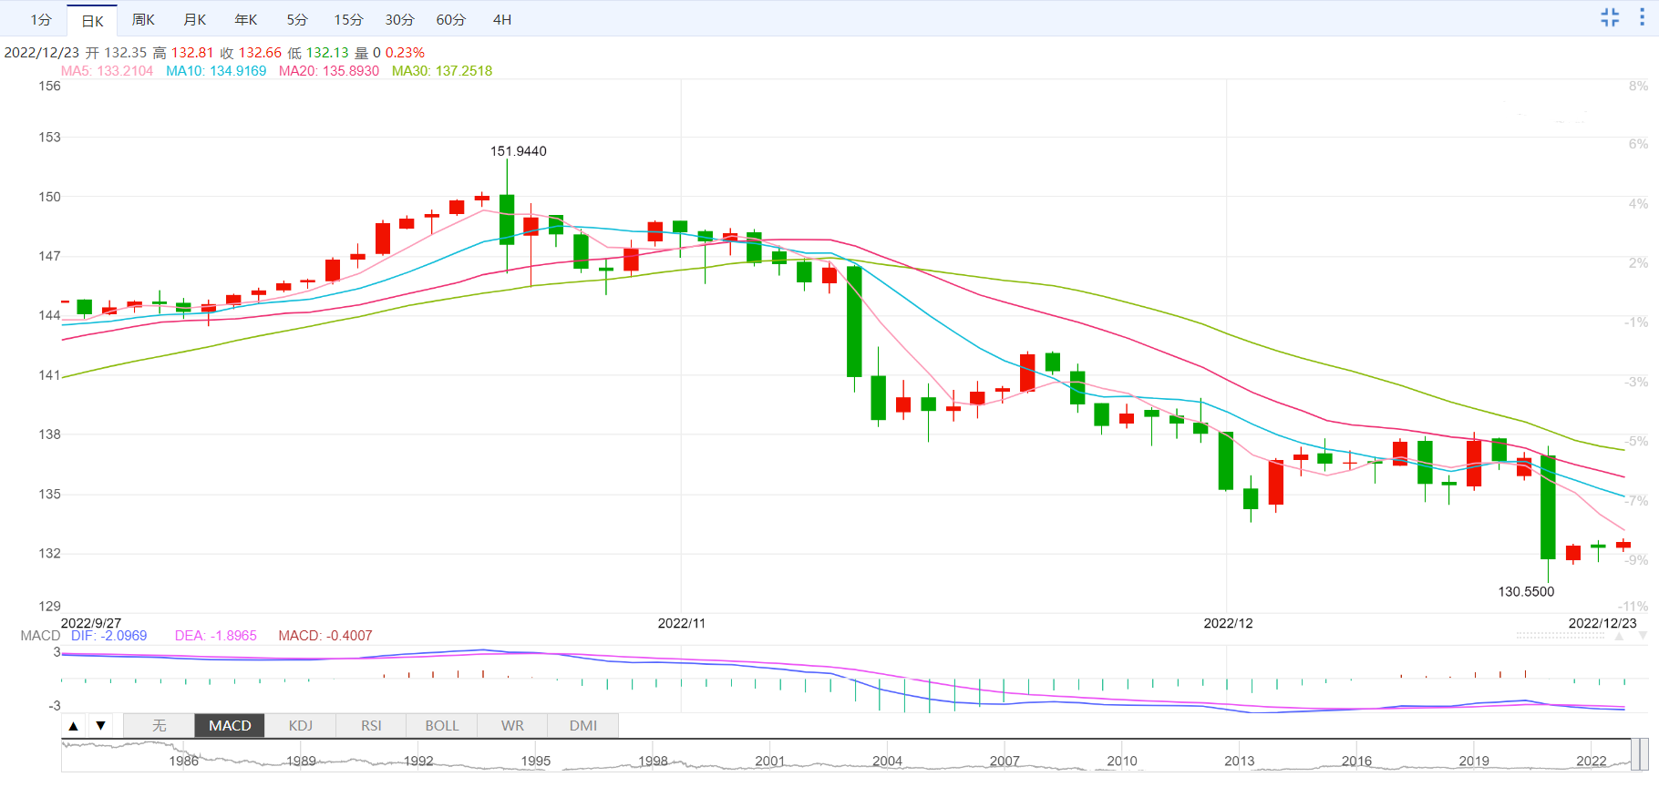1659x787 pixels.
Task: Choose the DMI indicator button
Action: click(x=583, y=726)
